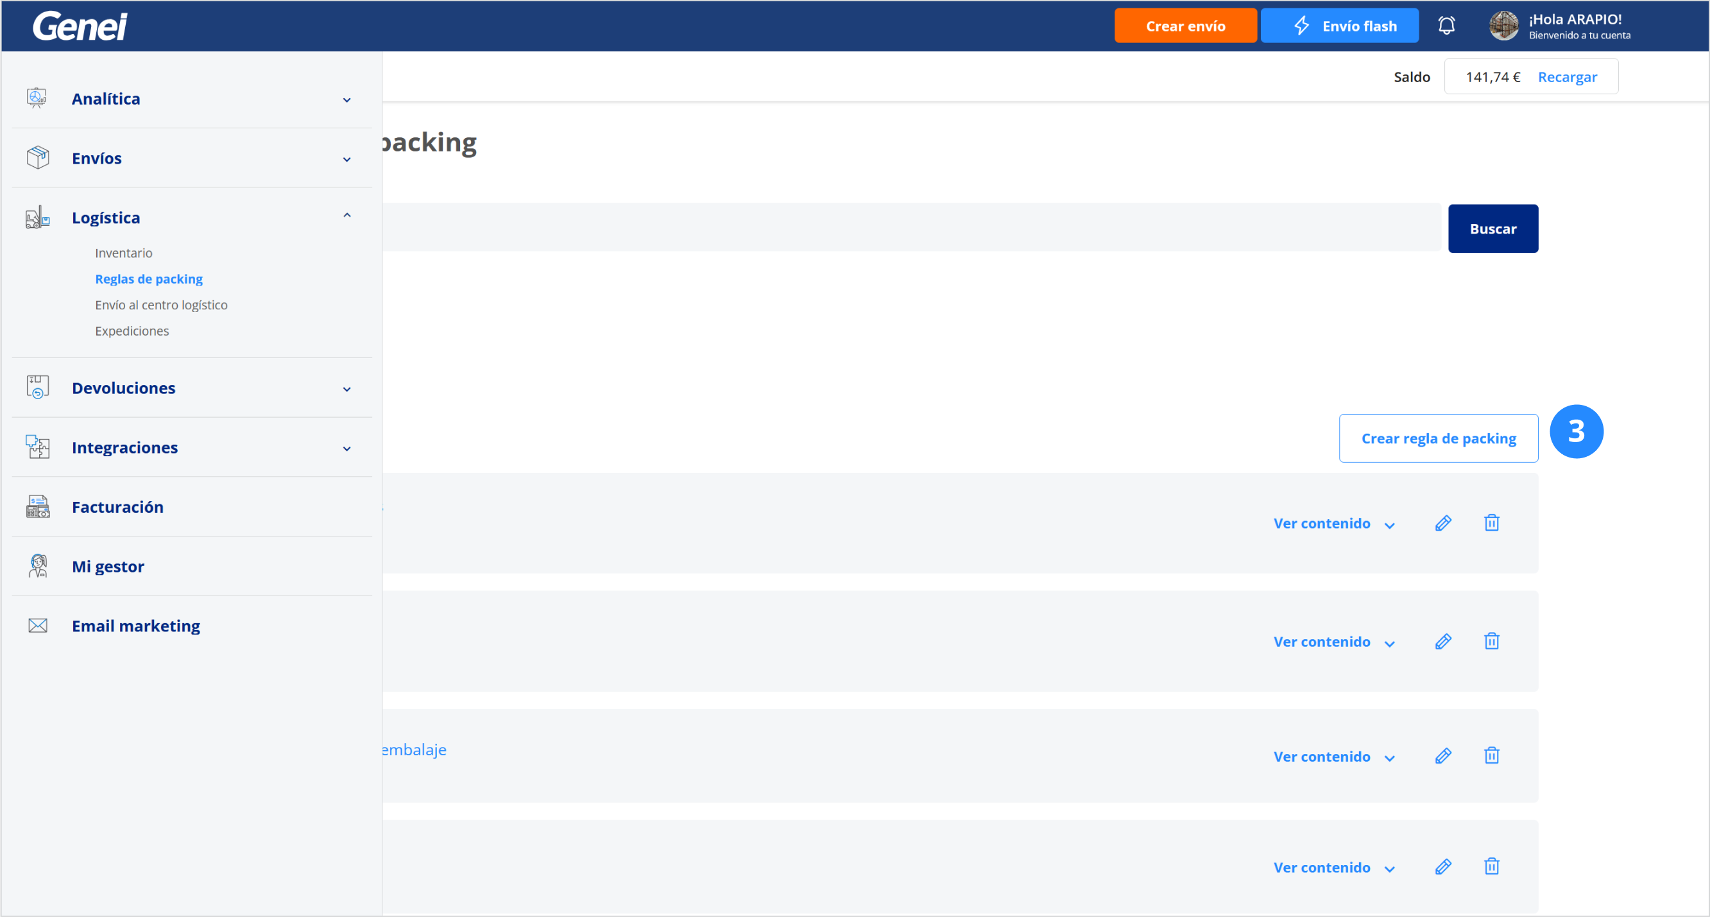Click the Facturación sidebar icon
The image size is (1710, 917).
pyautogui.click(x=38, y=508)
